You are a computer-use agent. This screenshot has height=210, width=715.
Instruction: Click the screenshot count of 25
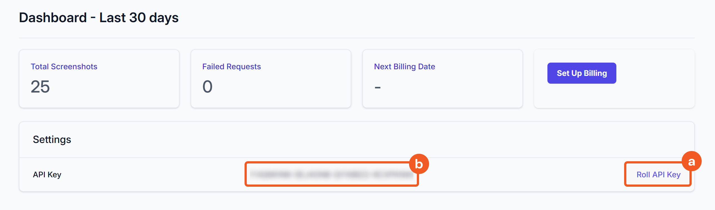(x=40, y=87)
